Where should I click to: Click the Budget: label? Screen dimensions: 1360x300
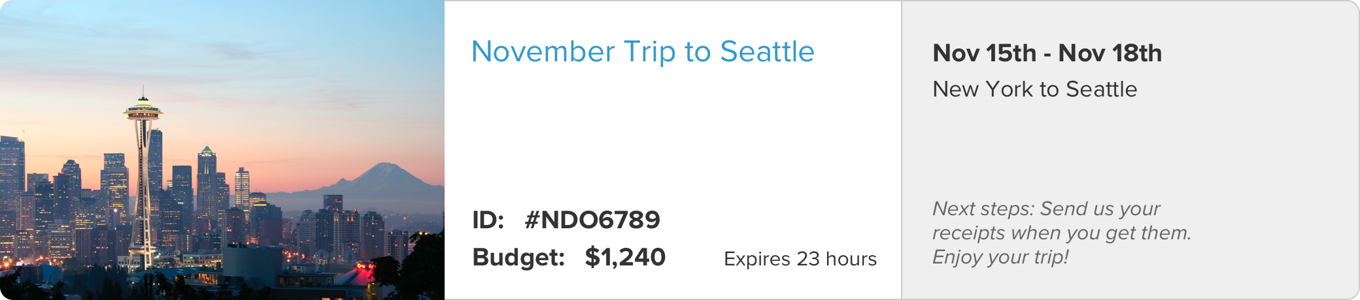coord(518,258)
